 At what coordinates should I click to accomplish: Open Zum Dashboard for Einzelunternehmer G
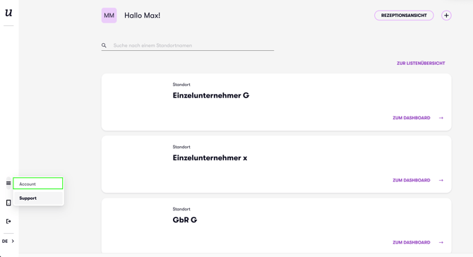(412, 118)
